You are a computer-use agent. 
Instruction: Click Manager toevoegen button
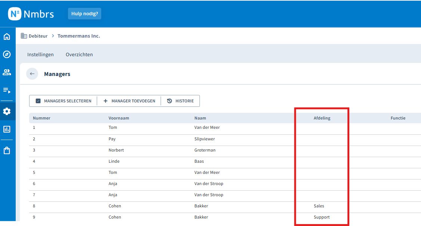pyautogui.click(x=129, y=101)
